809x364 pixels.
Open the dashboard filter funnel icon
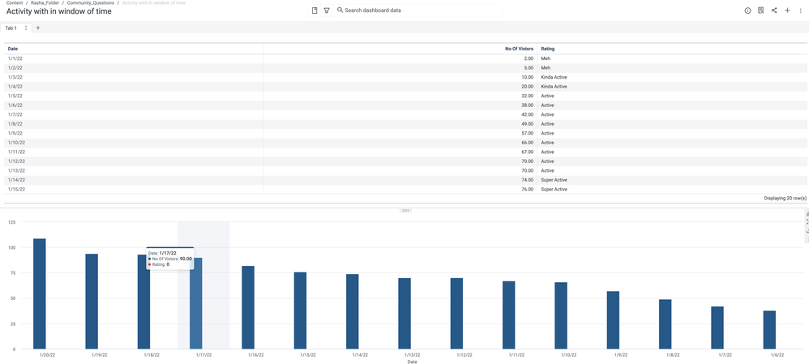[327, 11]
